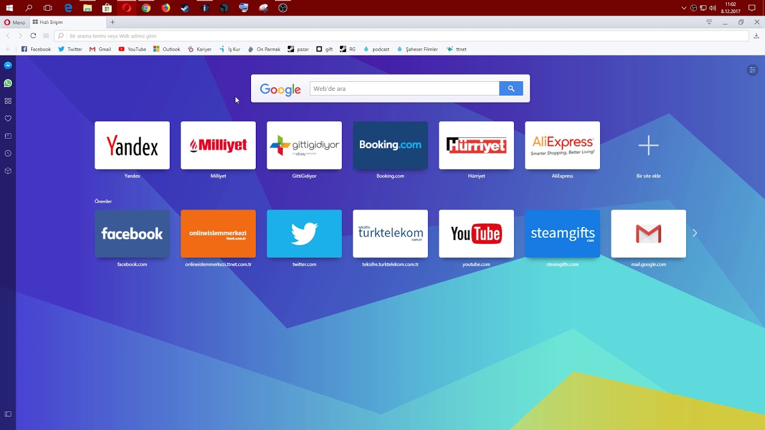This screenshot has width=765, height=430.
Task: Open the Yandex speed dial tile
Action: pyautogui.click(x=132, y=145)
